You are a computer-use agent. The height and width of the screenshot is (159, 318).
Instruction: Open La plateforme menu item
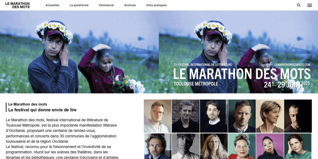(79, 5)
